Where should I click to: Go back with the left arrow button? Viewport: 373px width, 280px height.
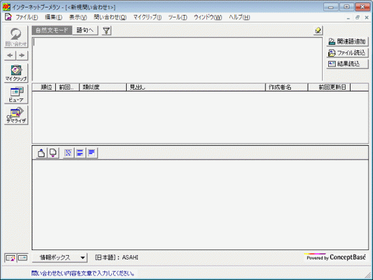coord(10,55)
